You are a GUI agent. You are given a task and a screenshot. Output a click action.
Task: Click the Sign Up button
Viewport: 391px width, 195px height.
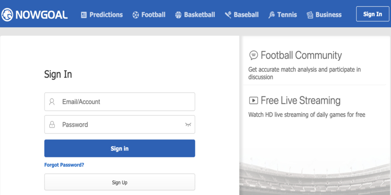click(x=120, y=182)
